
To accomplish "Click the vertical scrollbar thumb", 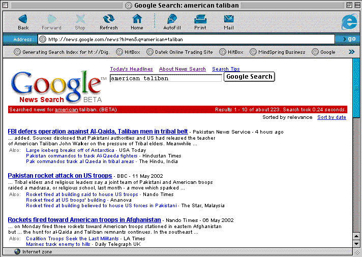I will coord(356,88).
